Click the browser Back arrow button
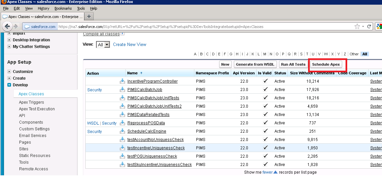Viewport: 382px width, 180px height. (7, 26)
